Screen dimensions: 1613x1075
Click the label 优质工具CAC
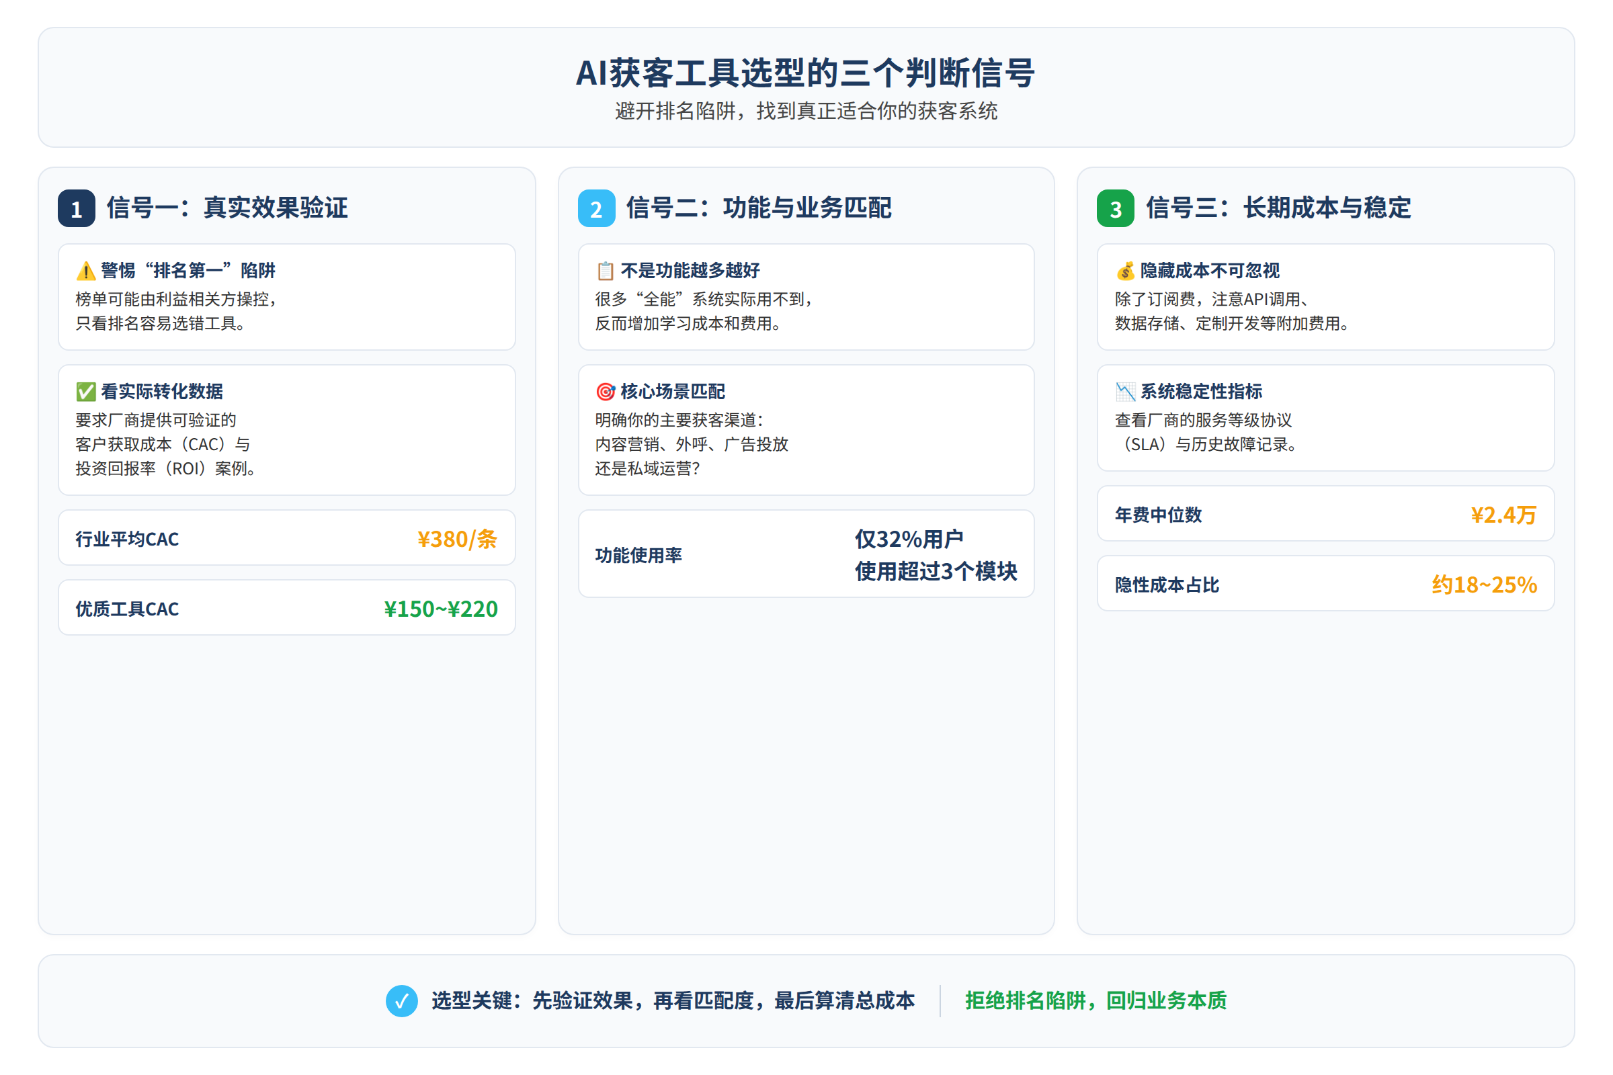[x=127, y=609]
